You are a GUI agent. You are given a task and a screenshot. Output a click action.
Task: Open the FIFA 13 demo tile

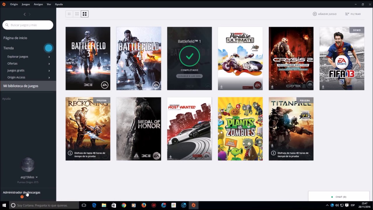pos(342,58)
